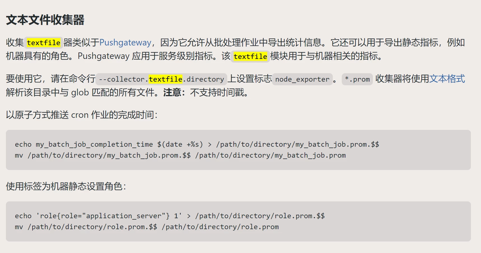Click the mv my_batch_job.prom.$$ code line
This screenshot has height=253, width=481.
point(180,155)
